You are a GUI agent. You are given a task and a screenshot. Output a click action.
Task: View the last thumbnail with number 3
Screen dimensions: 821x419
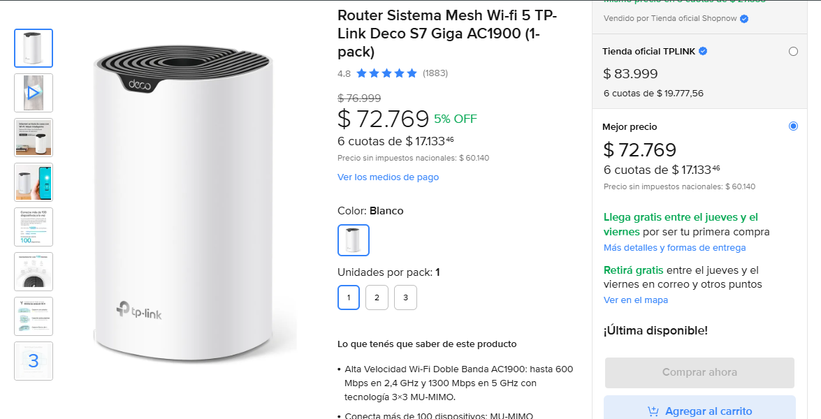34,361
